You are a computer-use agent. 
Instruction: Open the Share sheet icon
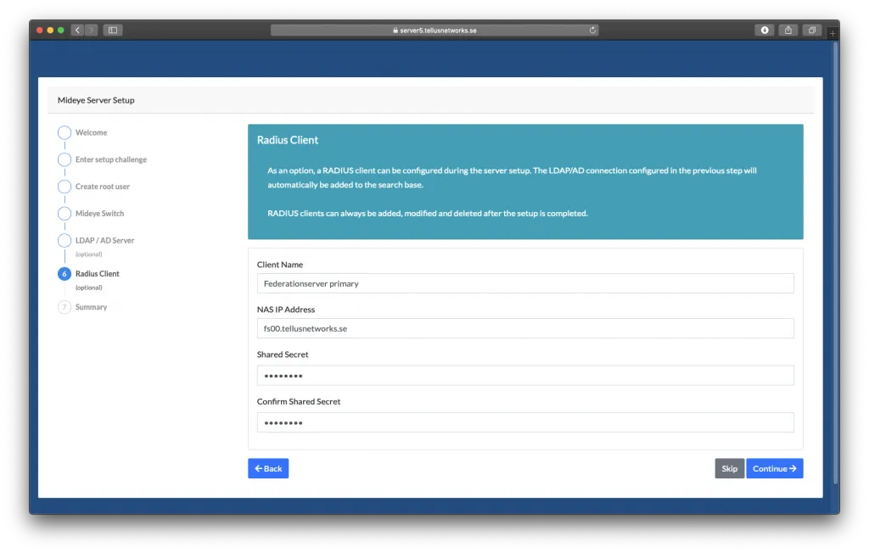[x=788, y=30]
